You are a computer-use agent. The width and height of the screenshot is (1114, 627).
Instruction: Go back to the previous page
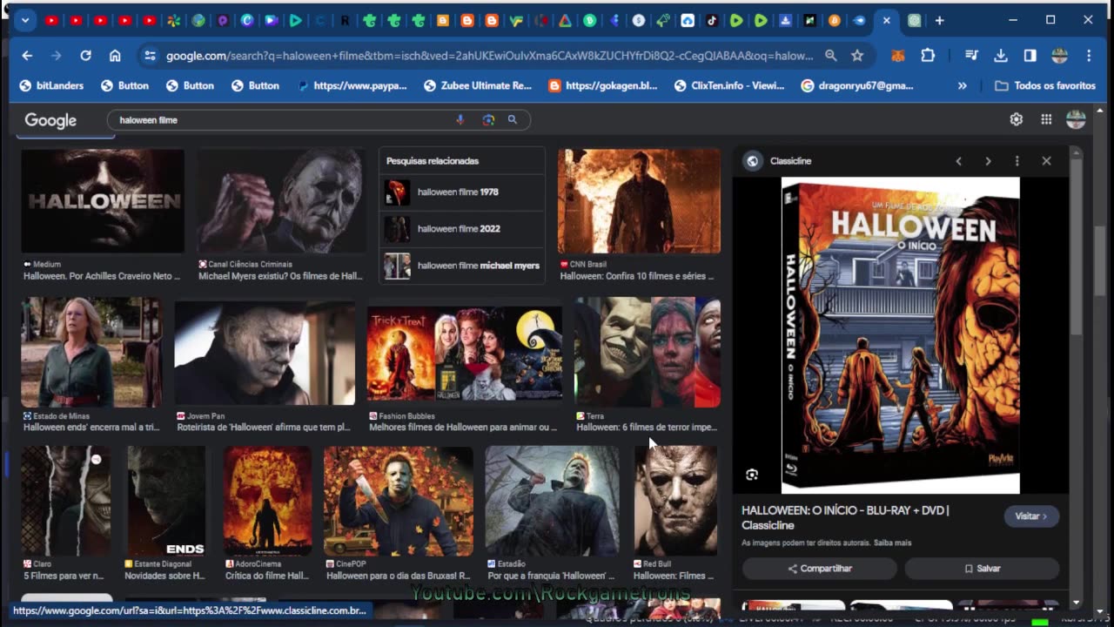pos(27,56)
